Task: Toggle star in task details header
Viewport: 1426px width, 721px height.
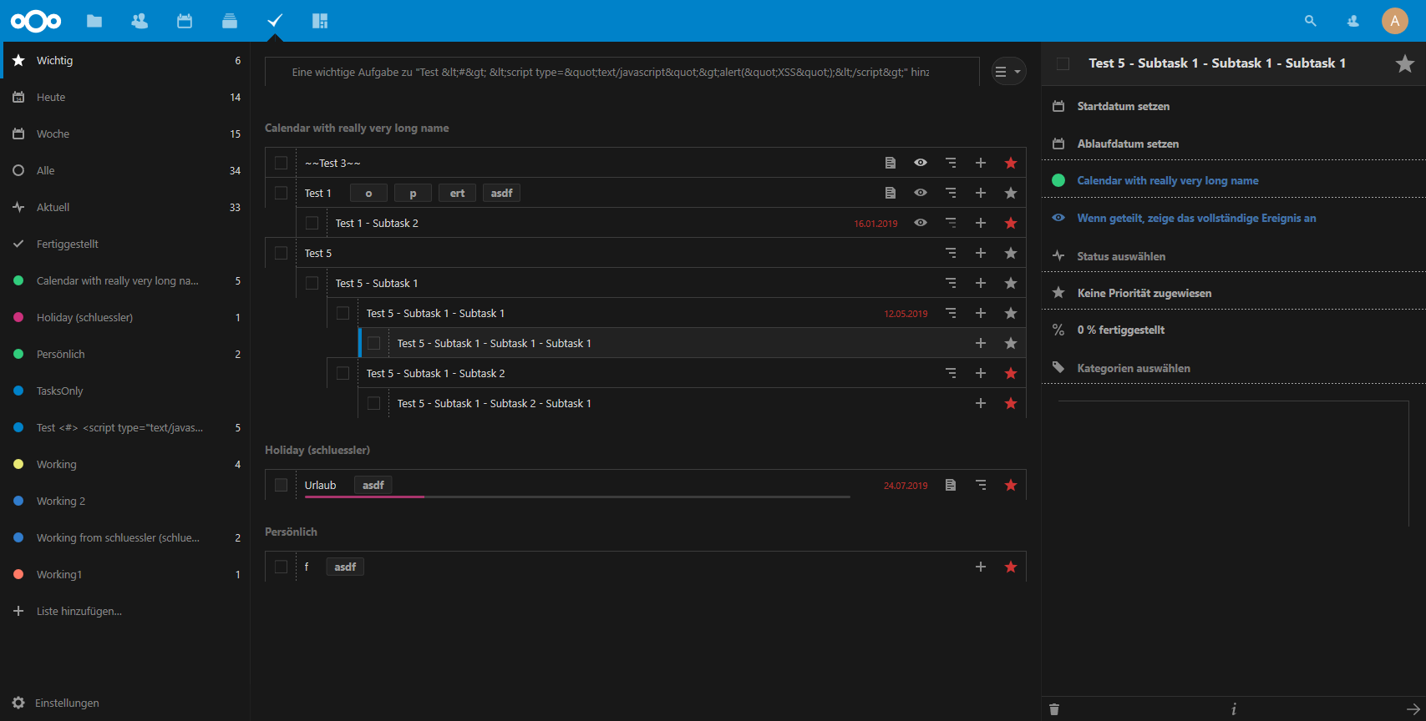Action: [1405, 63]
